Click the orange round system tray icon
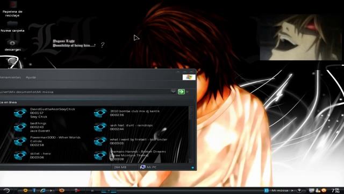 click(324, 190)
